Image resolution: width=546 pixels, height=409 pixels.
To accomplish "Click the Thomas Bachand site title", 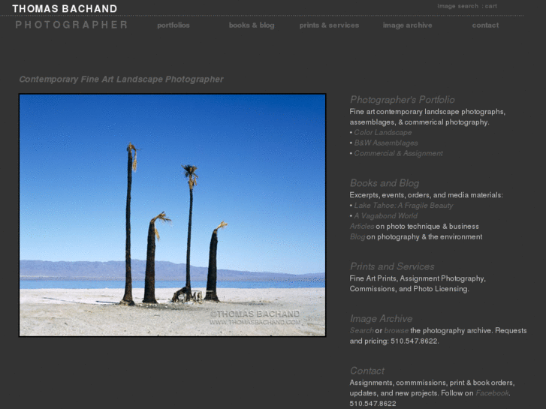I will pos(65,9).
